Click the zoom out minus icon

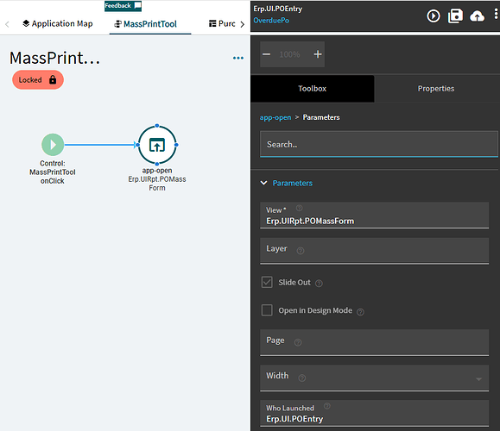pyautogui.click(x=266, y=54)
